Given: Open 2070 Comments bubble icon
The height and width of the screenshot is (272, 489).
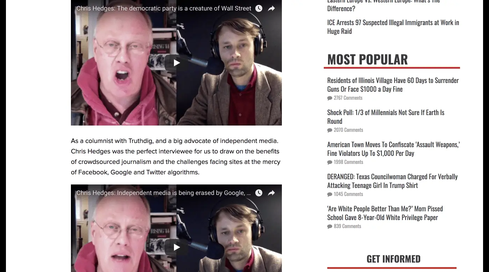Looking at the screenshot, I should tap(330, 130).
